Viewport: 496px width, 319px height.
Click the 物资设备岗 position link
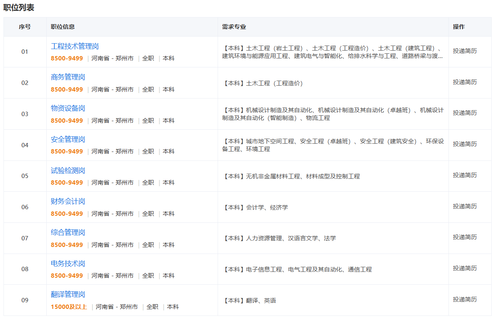click(x=68, y=108)
